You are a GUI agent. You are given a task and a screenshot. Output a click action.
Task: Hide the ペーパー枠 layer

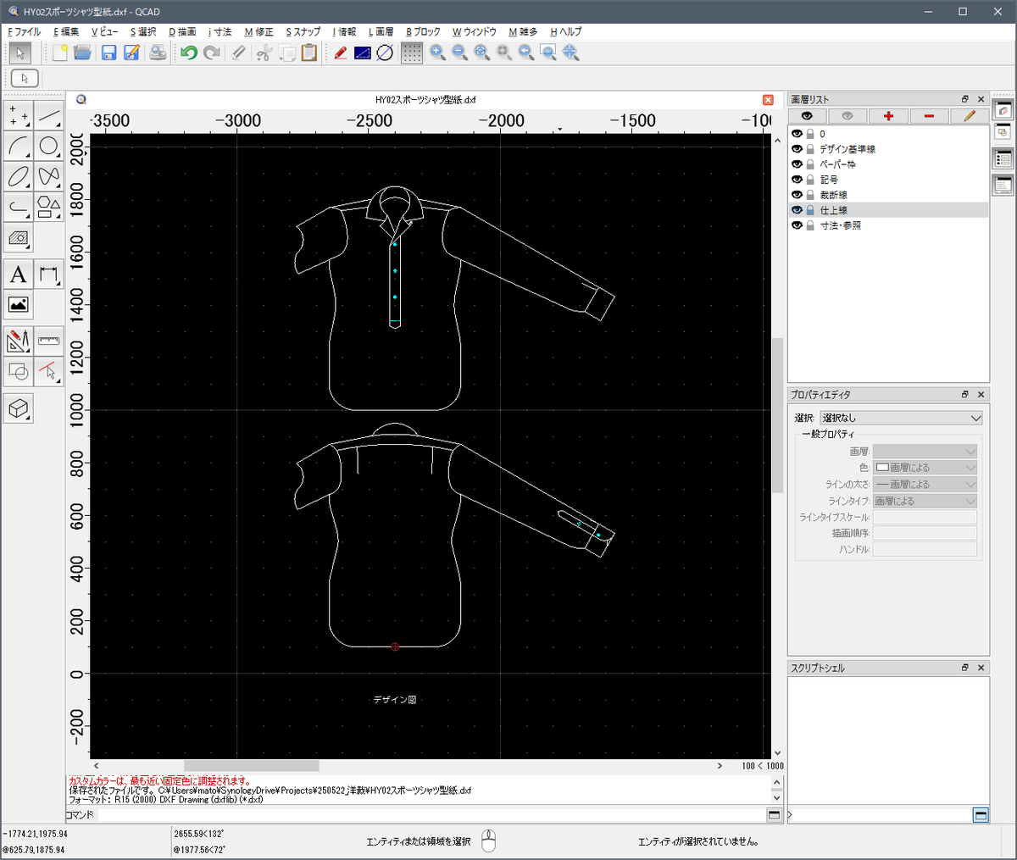797,164
